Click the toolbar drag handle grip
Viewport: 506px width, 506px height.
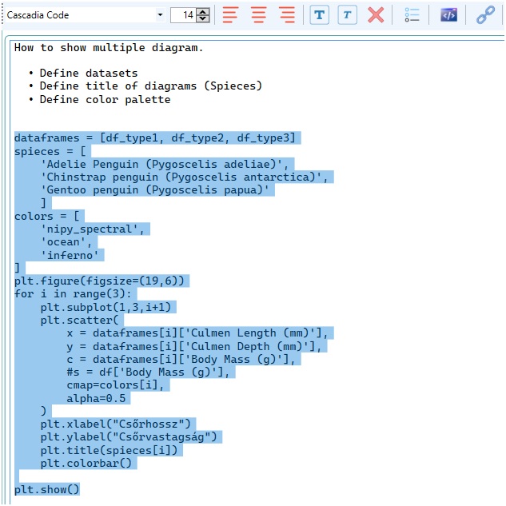pyautogui.click(x=2, y=15)
